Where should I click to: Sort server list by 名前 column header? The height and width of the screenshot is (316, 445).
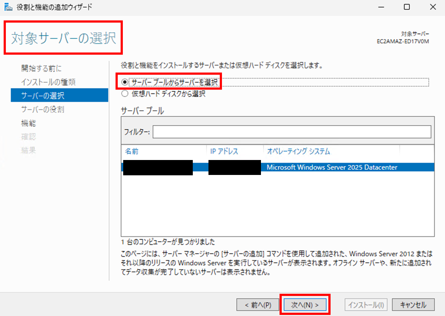coord(132,151)
